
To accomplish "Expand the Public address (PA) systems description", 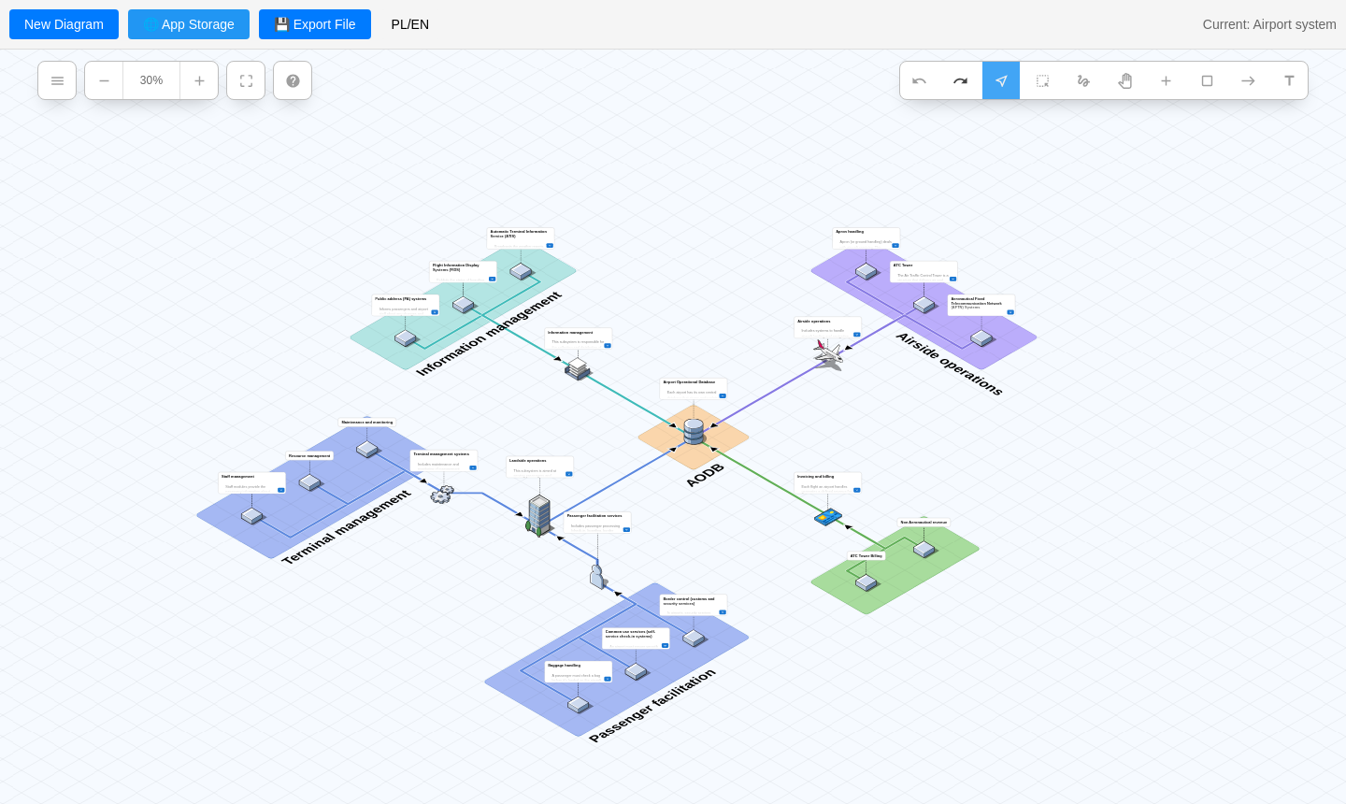I will point(435,312).
